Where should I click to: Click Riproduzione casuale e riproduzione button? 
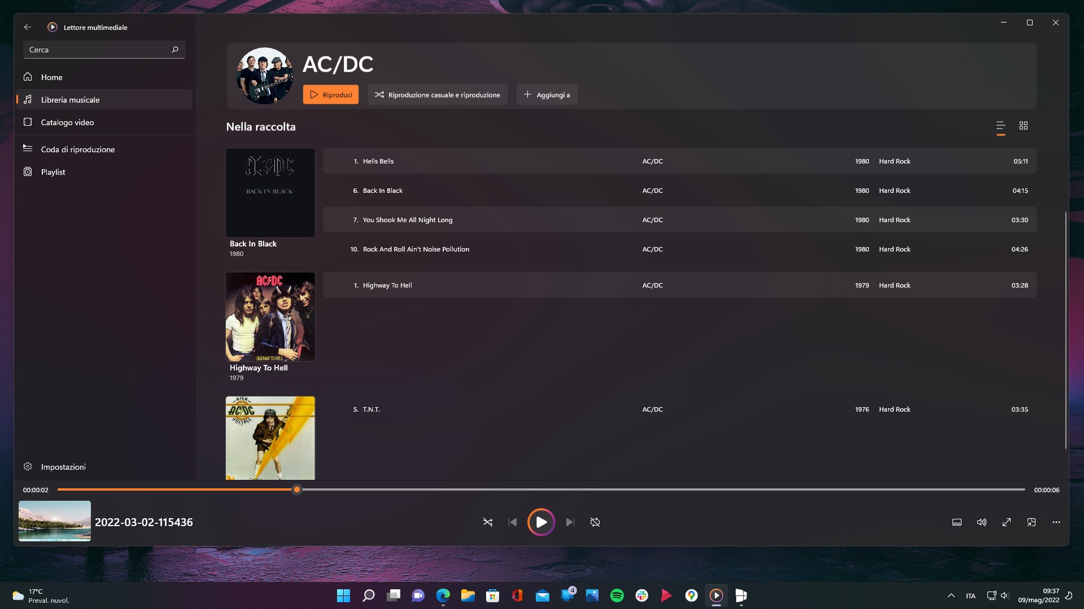pos(438,95)
